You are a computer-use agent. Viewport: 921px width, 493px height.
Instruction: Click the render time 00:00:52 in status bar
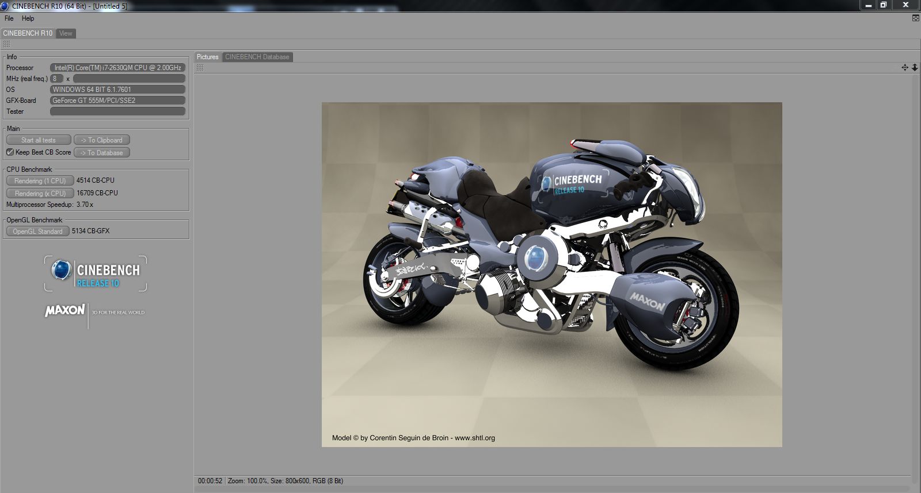pyautogui.click(x=210, y=481)
